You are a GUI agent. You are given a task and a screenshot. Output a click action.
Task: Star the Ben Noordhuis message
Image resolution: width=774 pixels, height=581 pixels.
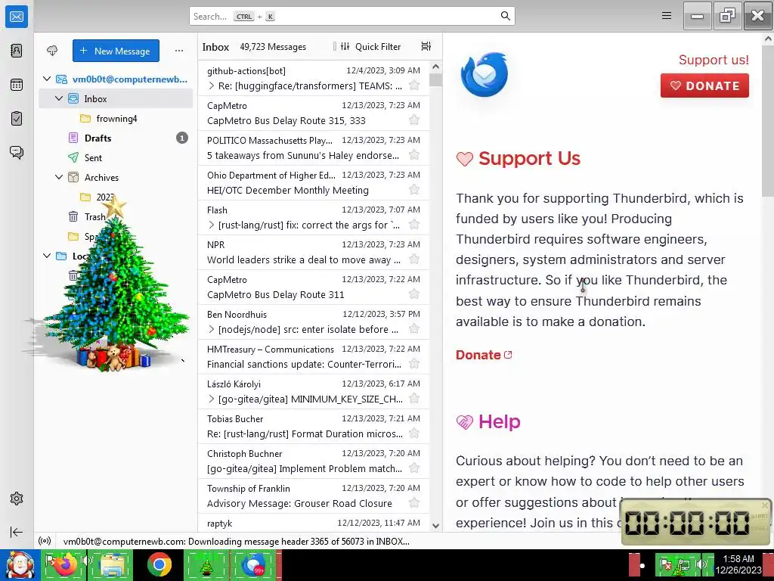point(414,329)
